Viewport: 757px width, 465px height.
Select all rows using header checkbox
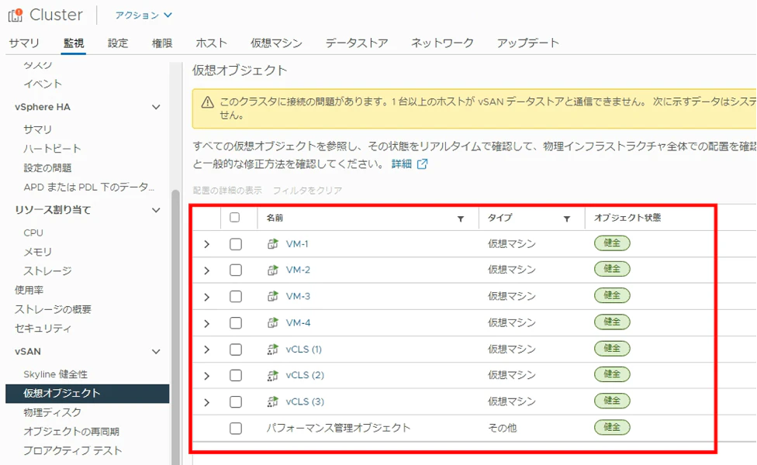[235, 218]
